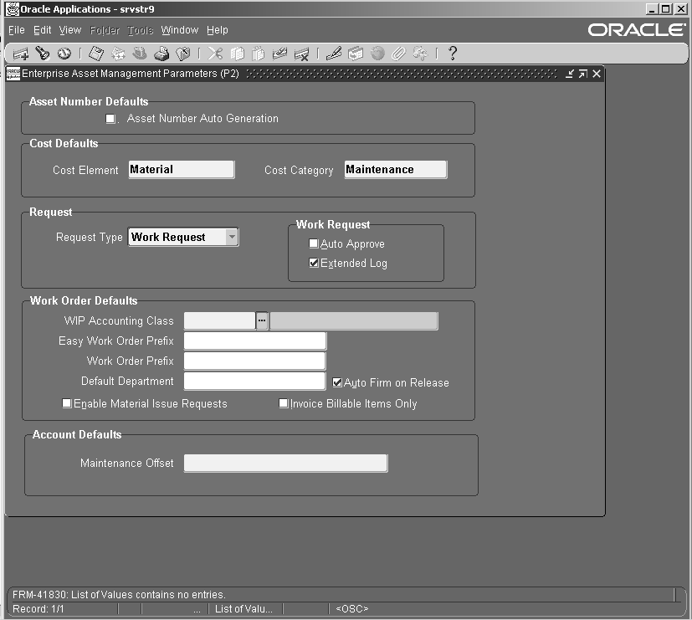Click the WIP Accounting Class input
Image resolution: width=692 pixels, height=620 pixels.
tap(220, 320)
